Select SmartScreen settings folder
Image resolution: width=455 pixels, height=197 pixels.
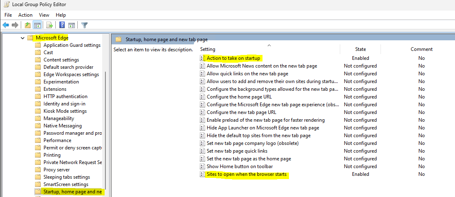pyautogui.click(x=66, y=184)
